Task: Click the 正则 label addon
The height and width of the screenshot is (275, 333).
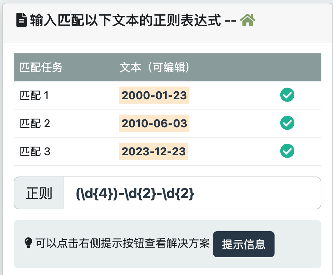Action: pyautogui.click(x=39, y=193)
